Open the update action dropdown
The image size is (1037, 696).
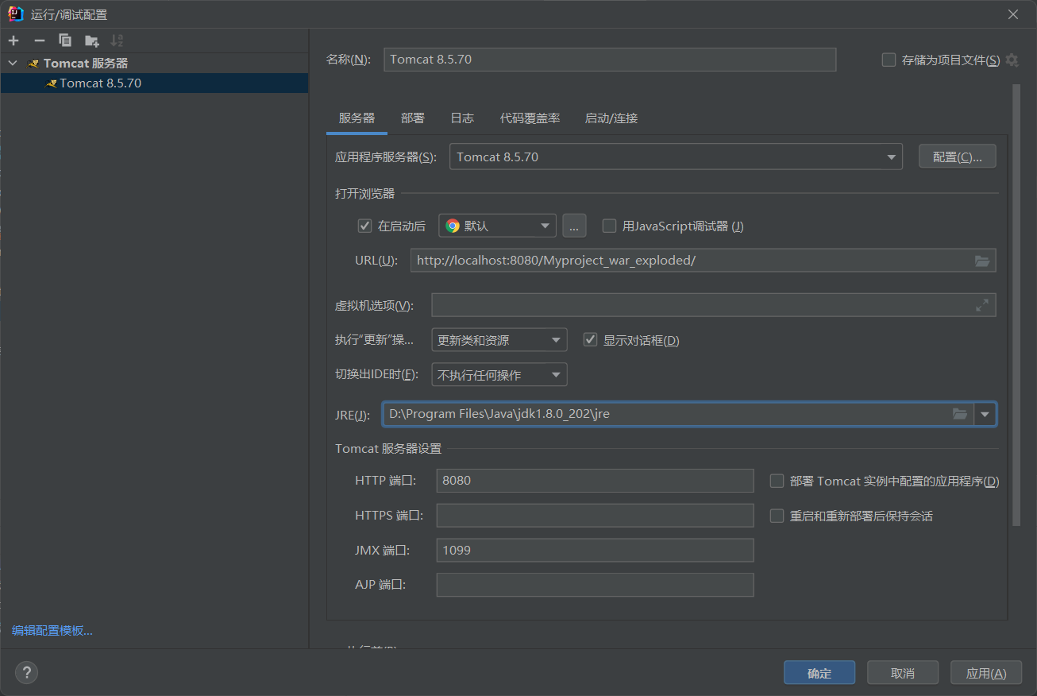tap(499, 340)
